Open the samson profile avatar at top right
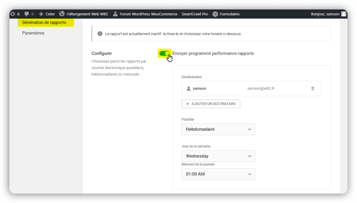The width and height of the screenshot is (357, 203). click(x=344, y=14)
